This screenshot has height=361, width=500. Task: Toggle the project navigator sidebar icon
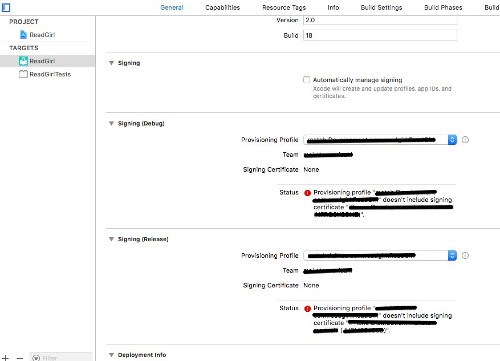(6, 7)
